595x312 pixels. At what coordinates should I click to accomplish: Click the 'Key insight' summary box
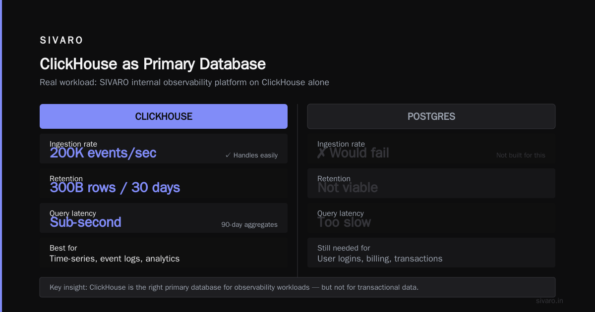coord(297,287)
